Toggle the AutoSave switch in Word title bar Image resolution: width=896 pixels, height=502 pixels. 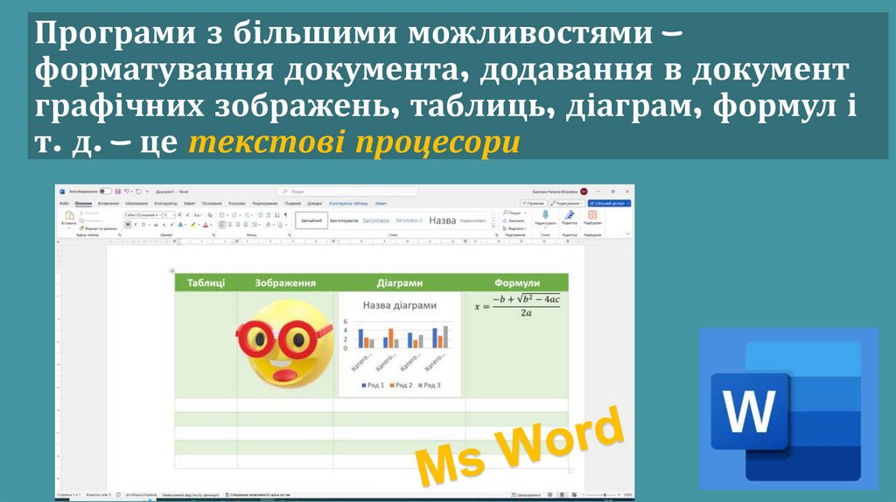[105, 192]
